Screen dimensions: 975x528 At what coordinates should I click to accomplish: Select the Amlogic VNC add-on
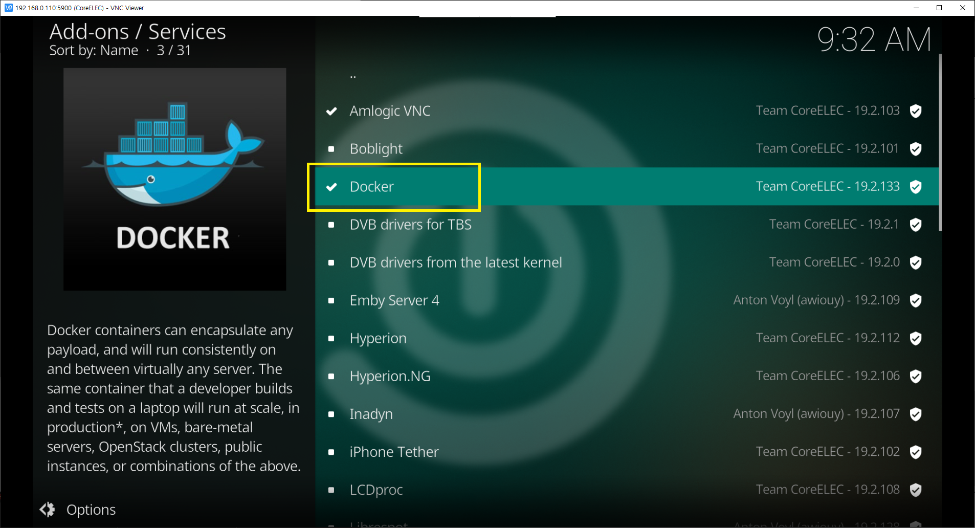627,111
